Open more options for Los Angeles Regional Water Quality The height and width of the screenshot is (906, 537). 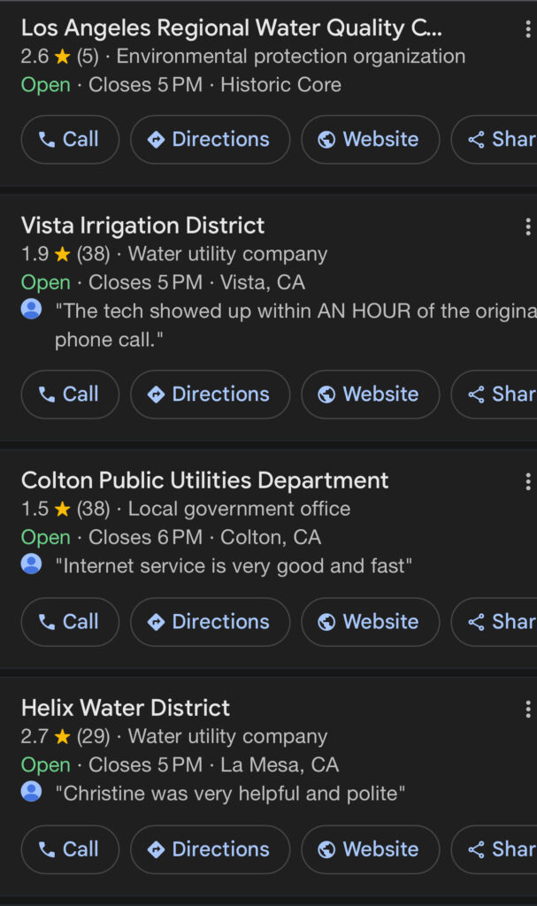(x=527, y=29)
